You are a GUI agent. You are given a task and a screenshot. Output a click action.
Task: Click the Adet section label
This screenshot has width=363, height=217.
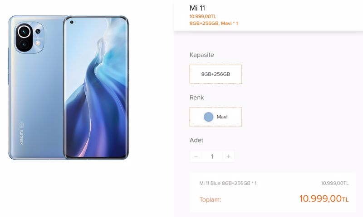coord(196,140)
